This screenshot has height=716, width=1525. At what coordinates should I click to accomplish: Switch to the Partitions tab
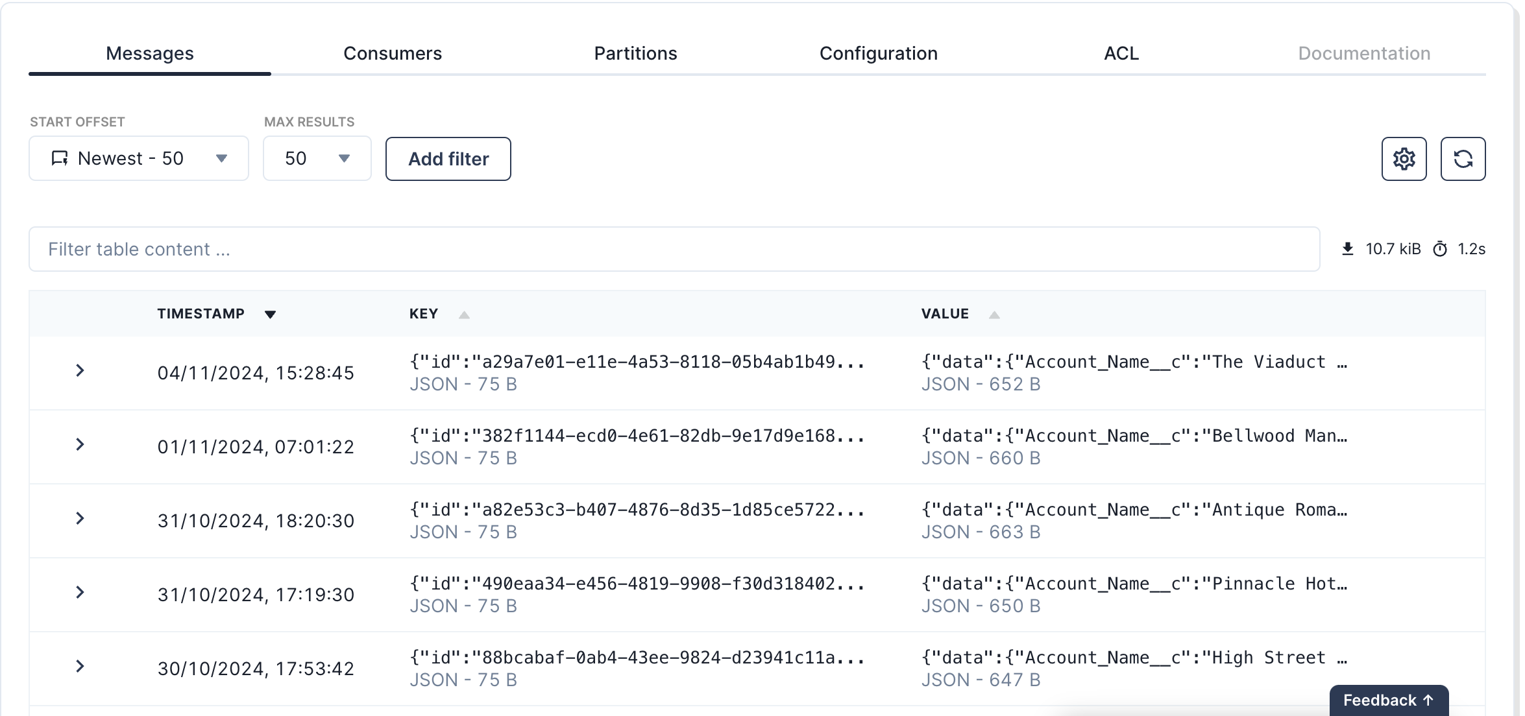[x=635, y=53]
